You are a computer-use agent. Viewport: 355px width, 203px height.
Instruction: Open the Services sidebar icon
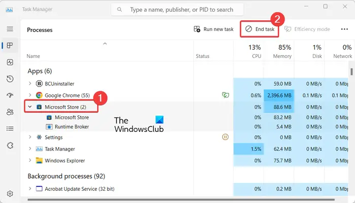(10, 145)
